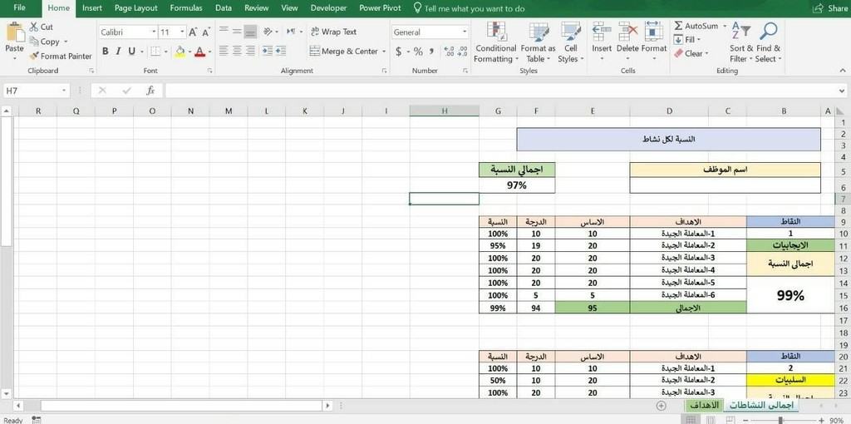Click the orientation (angled text) icon

point(268,32)
